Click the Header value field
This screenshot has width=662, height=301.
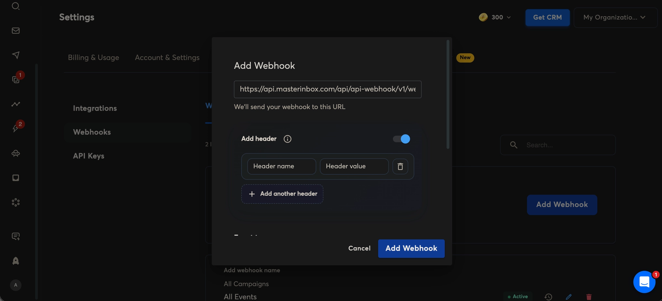(x=354, y=166)
